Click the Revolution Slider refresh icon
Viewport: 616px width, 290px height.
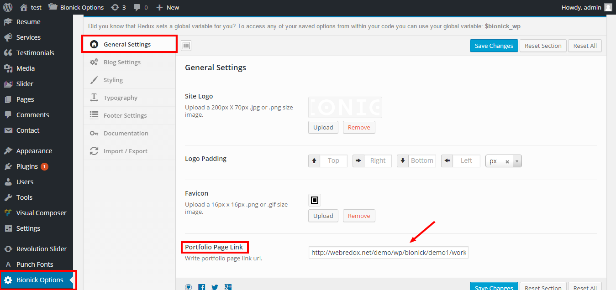pos(8,249)
